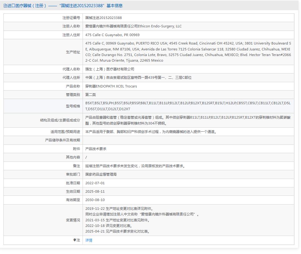
Task: Click the document icon beside the page title
Action: tap(5, 6)
